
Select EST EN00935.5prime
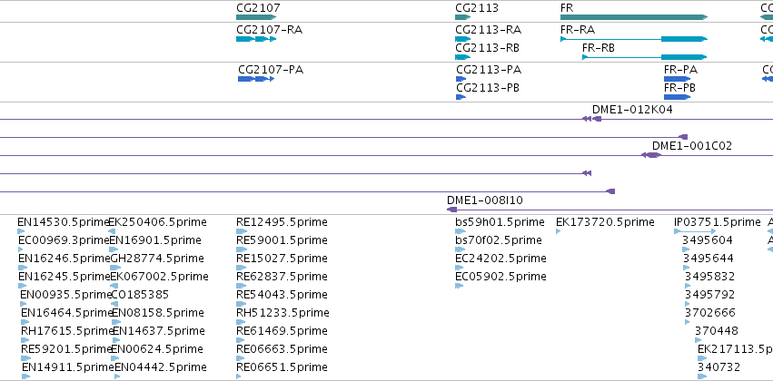click(66, 296)
